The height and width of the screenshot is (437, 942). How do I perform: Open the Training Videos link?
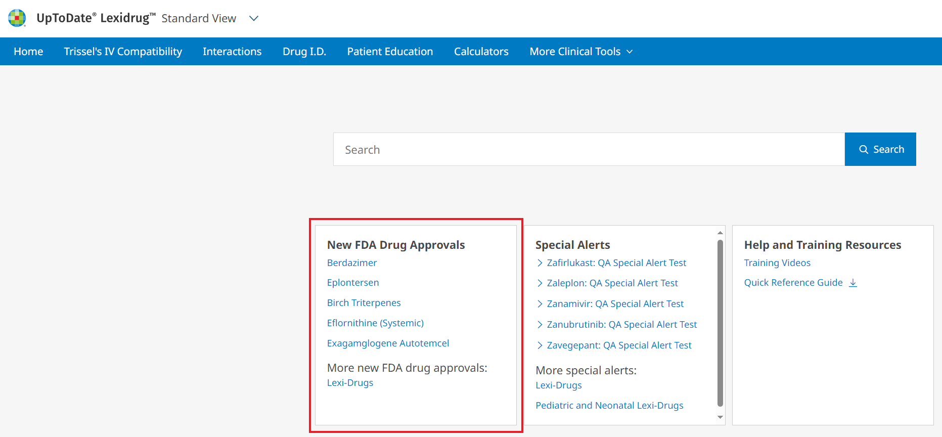777,263
